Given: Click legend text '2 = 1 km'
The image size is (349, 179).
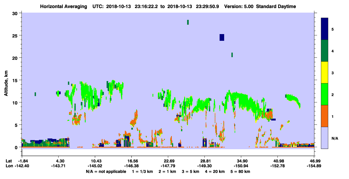Looking at the screenshot, I should coord(168,171).
